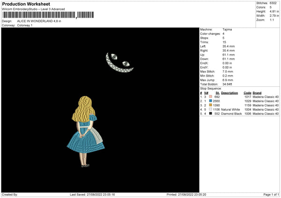Image resolution: width=281 pixels, height=198 pixels.
Task: Click thread code 1017
Action: (x=248, y=97)
